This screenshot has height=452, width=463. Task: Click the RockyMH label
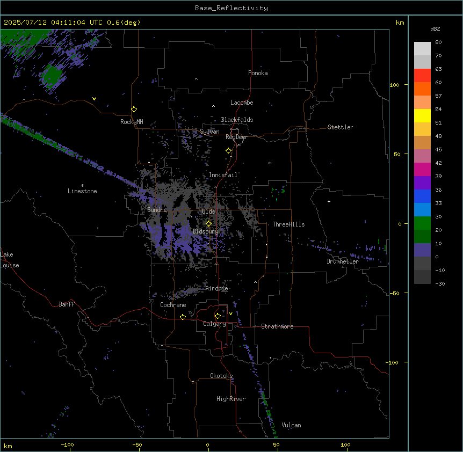[x=132, y=122]
